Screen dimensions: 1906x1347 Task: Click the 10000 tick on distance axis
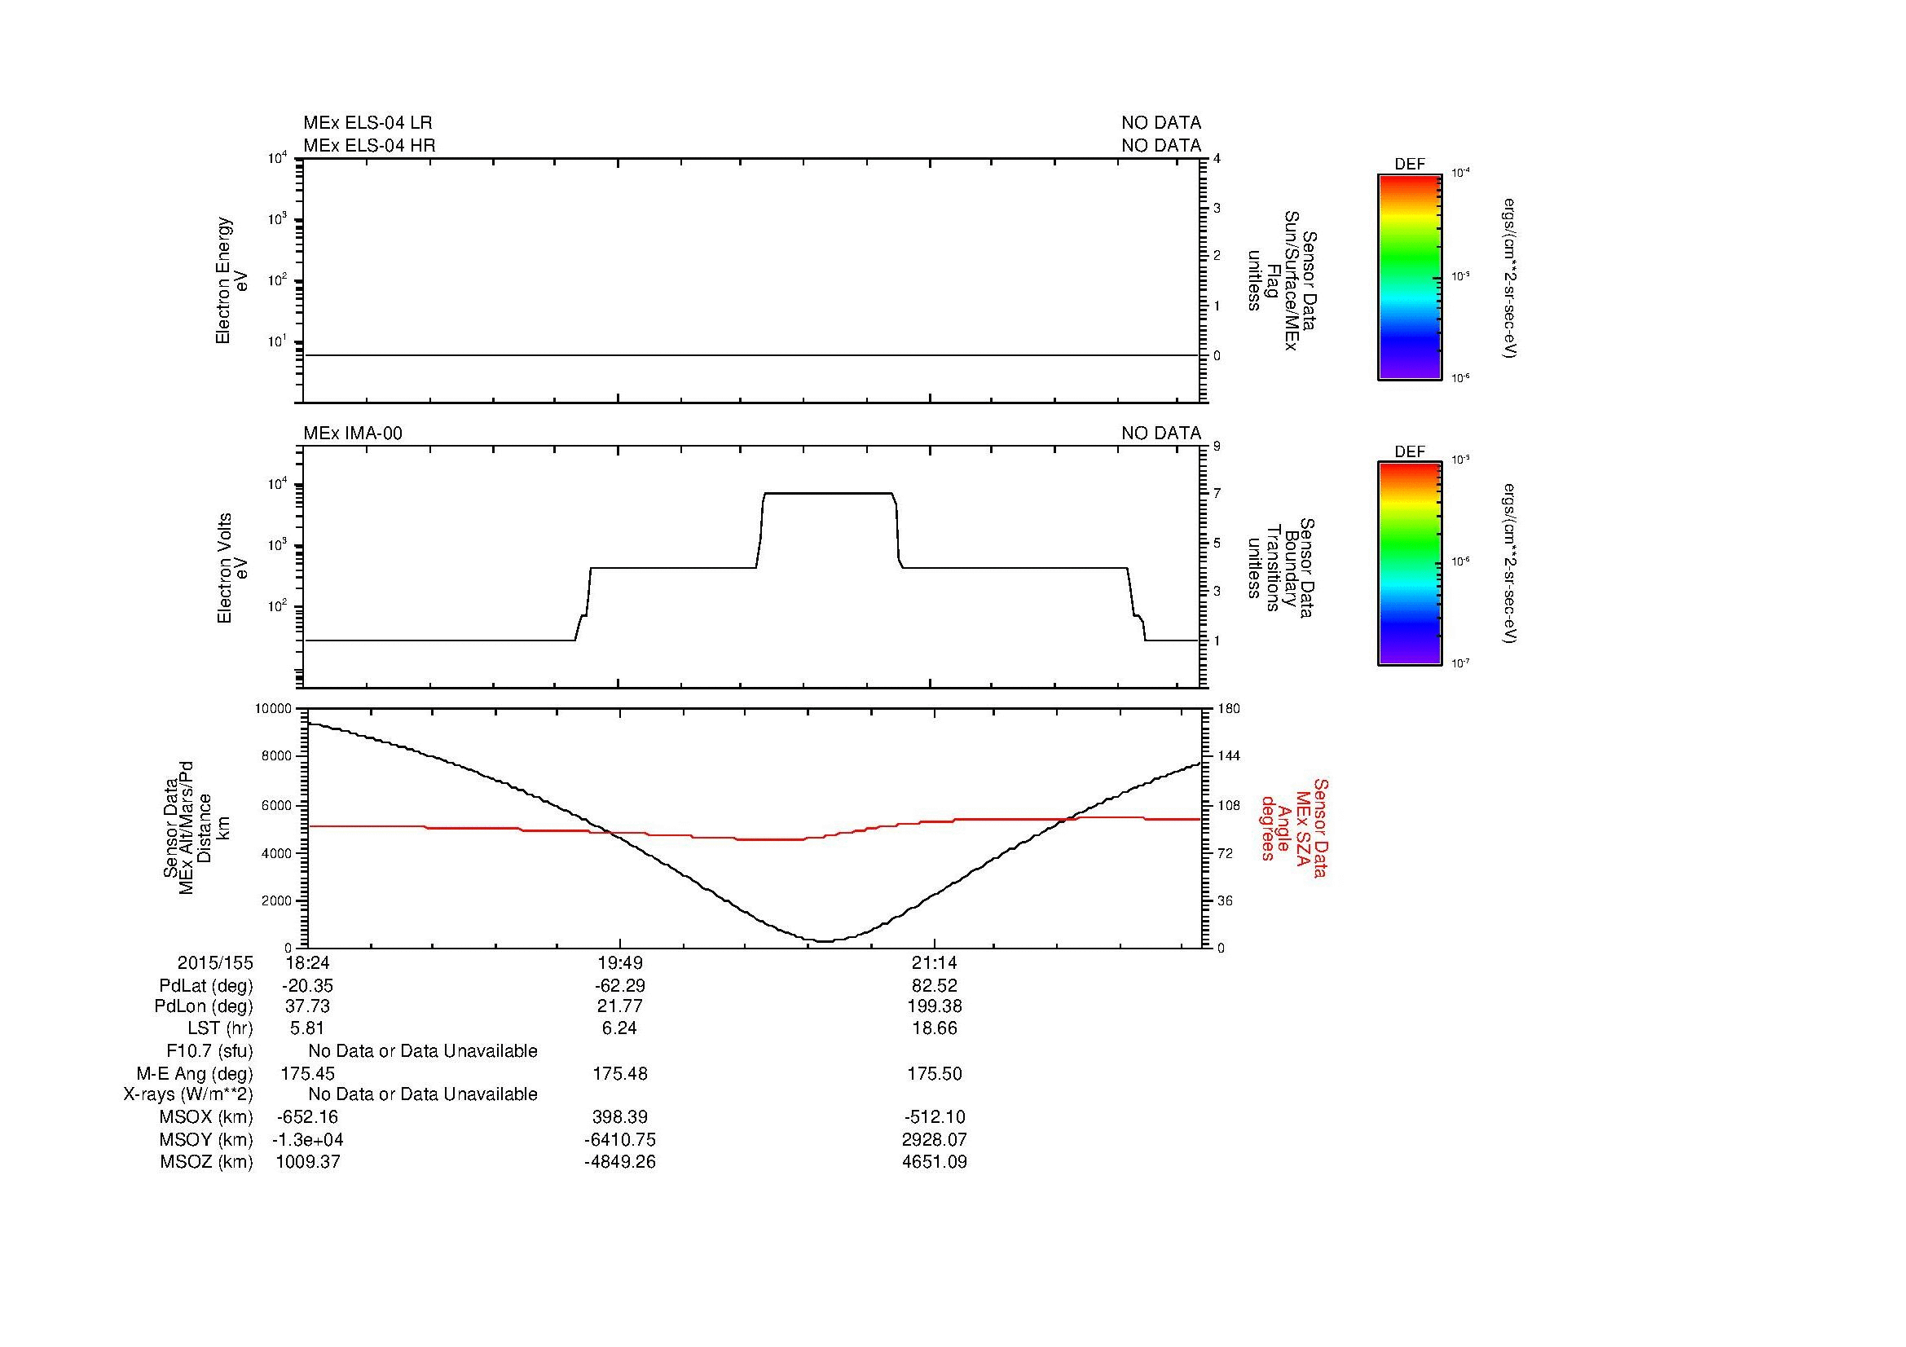click(275, 709)
